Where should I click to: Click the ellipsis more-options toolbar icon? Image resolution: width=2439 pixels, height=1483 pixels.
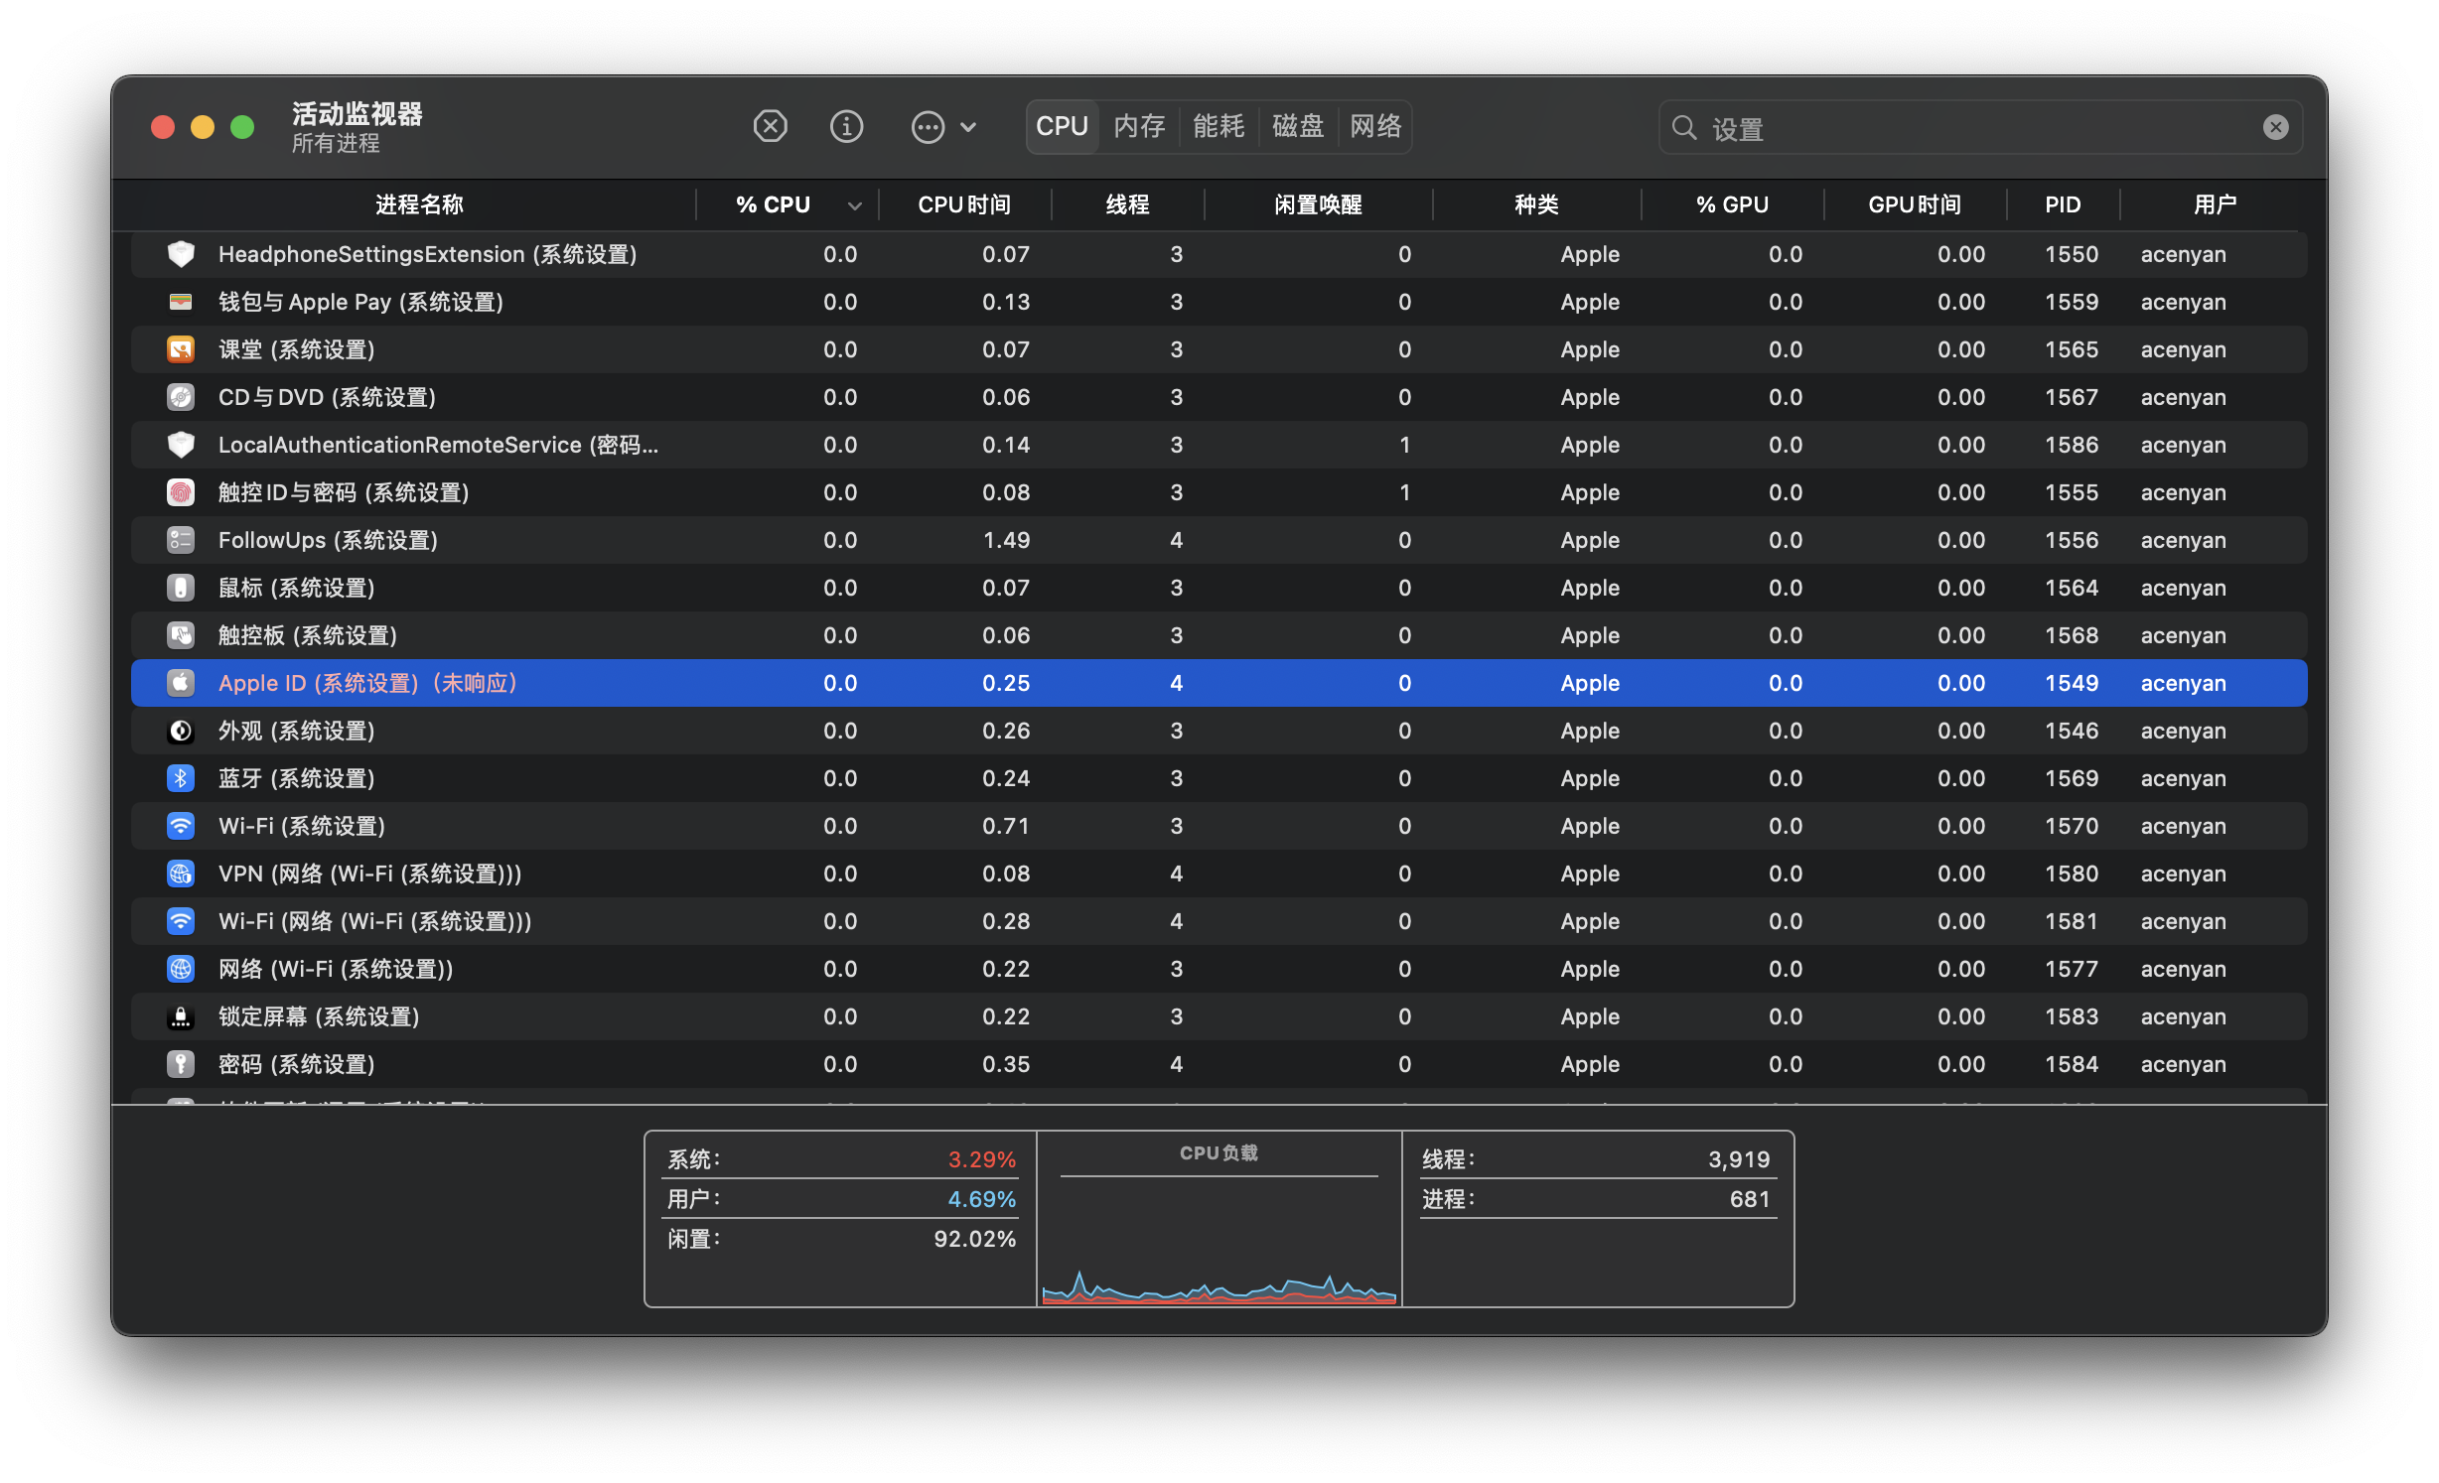pos(928,127)
